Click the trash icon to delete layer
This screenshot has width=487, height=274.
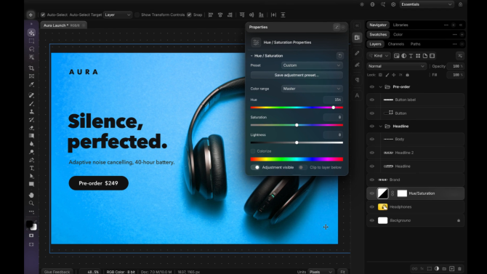459,268
